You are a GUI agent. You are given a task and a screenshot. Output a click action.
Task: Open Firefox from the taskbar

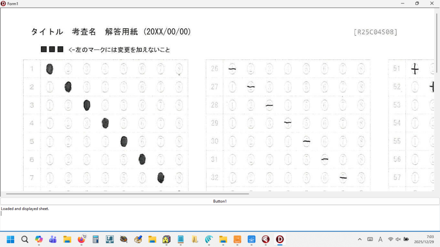coord(81,239)
